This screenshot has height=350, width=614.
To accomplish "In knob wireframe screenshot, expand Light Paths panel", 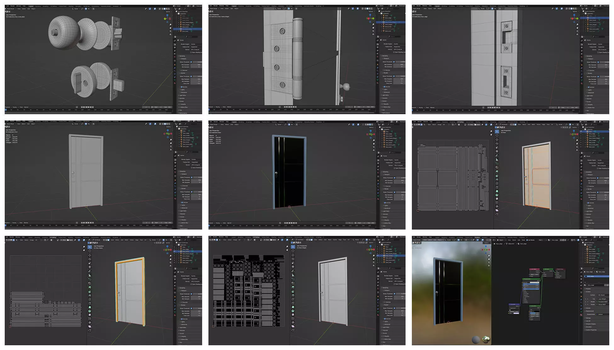I will (183, 95).
